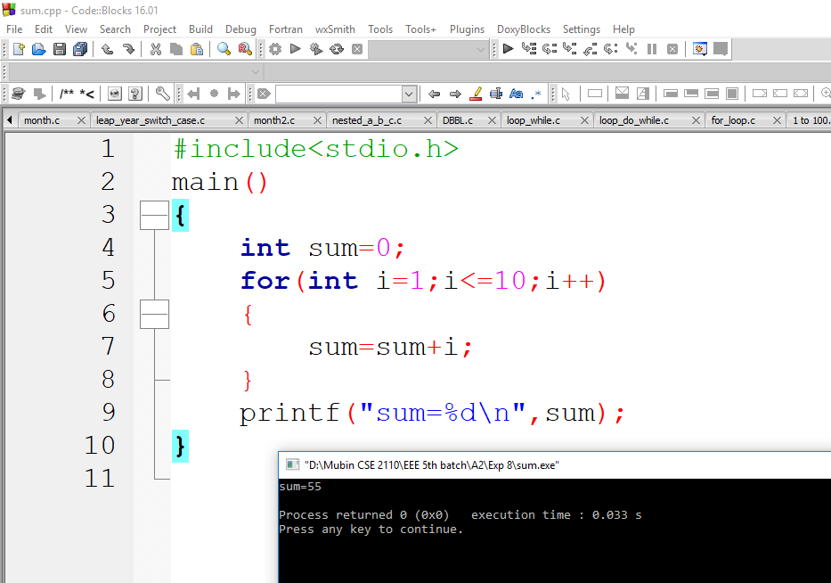Click the Replace icon on main toolbar
The height and width of the screenshot is (583, 831).
pos(247,49)
